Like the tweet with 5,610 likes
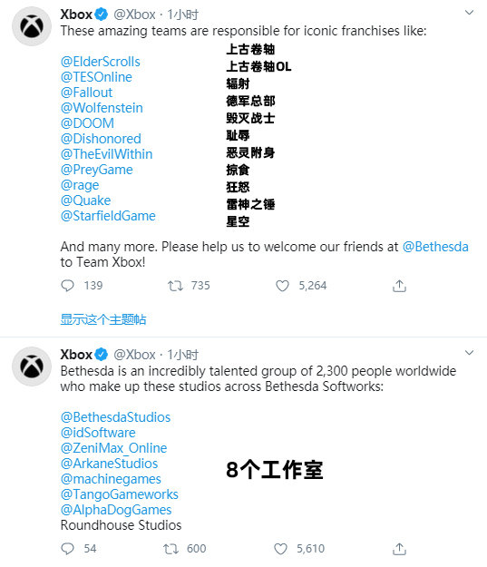487x567 pixels. tap(280, 549)
